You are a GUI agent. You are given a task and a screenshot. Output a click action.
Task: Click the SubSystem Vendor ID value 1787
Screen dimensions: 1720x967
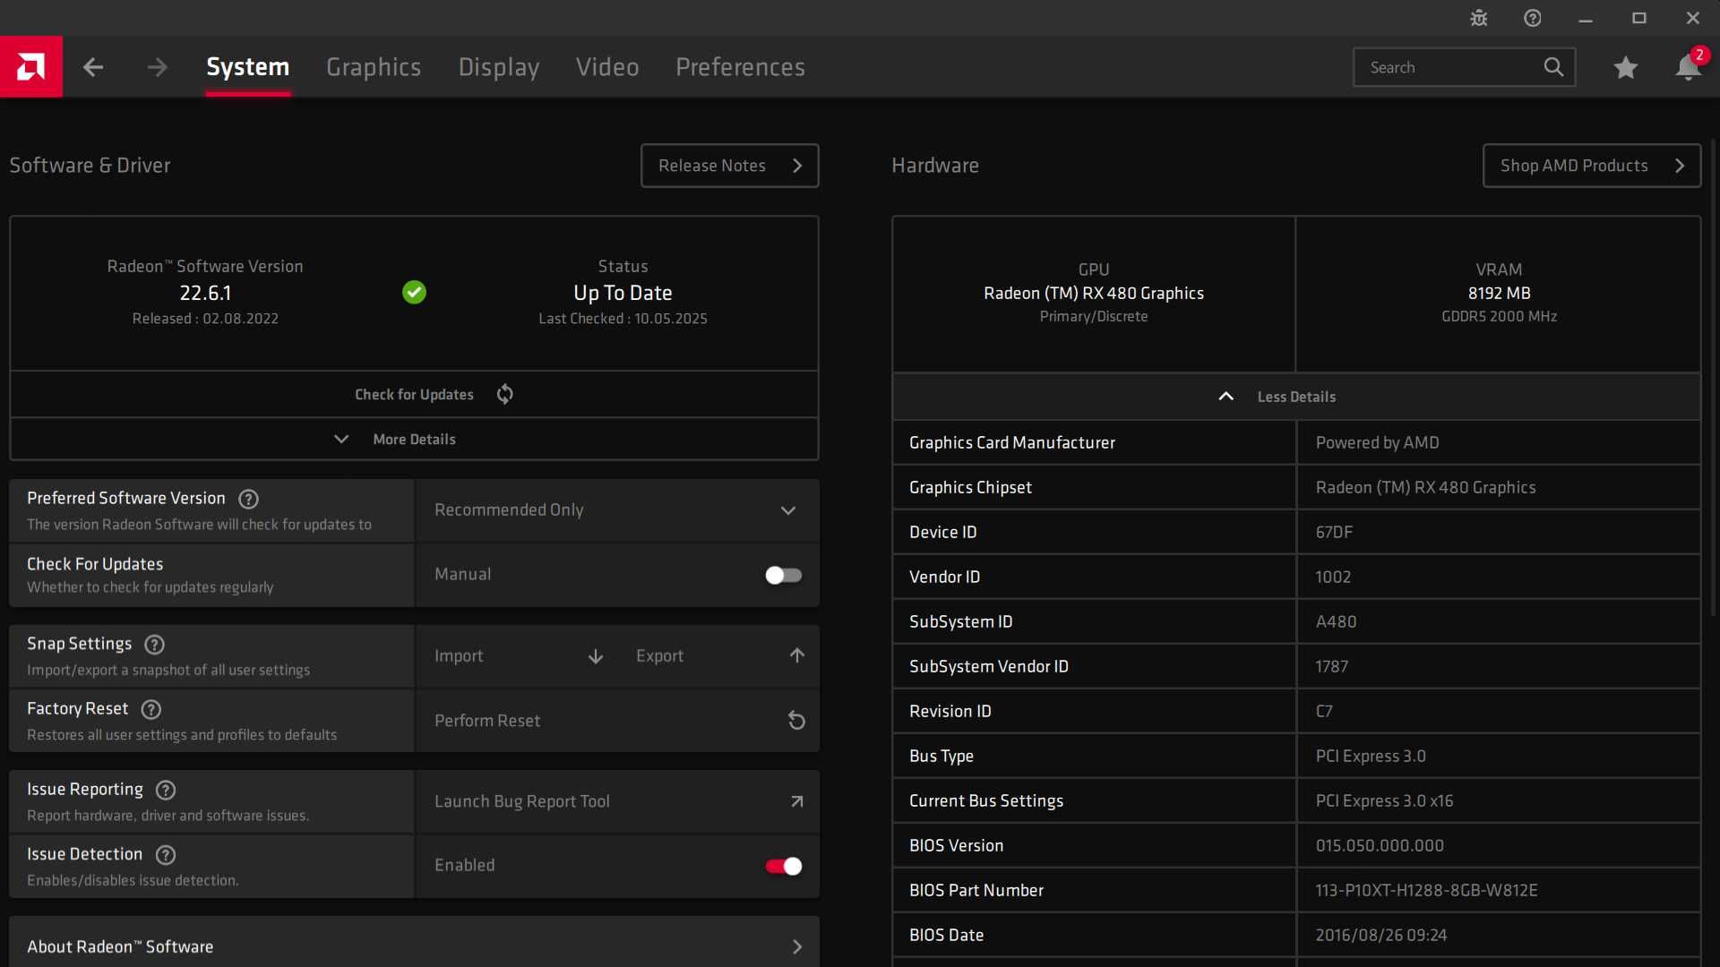coord(1332,667)
